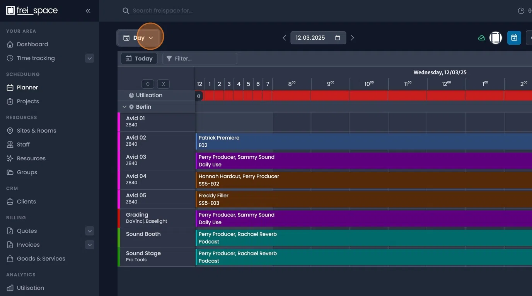Click the search magnifier in the top bar
This screenshot has height=296, width=532.
tap(126, 10)
